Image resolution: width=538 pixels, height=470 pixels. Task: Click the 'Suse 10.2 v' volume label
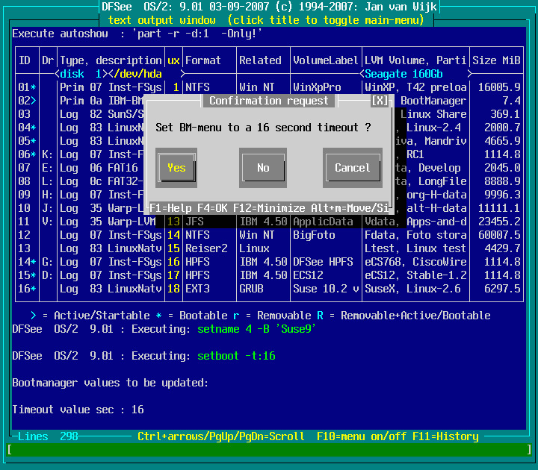[x=326, y=289]
